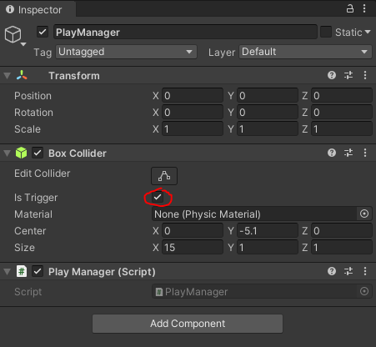This screenshot has height=347, width=376.
Task: Uncheck the Is Trigger checkbox
Action: (x=158, y=197)
